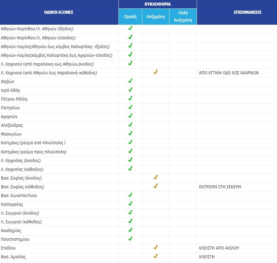Click green checkmark in Βασ. Κωνσταντίνου row

pos(130,195)
